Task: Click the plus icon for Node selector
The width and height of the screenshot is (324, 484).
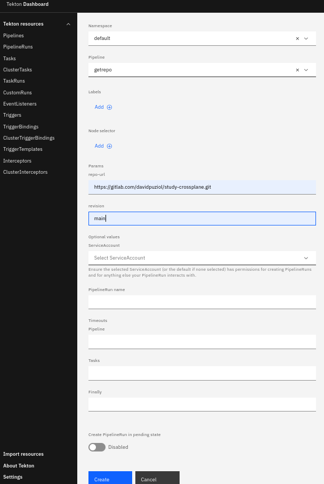Action: pyautogui.click(x=109, y=146)
